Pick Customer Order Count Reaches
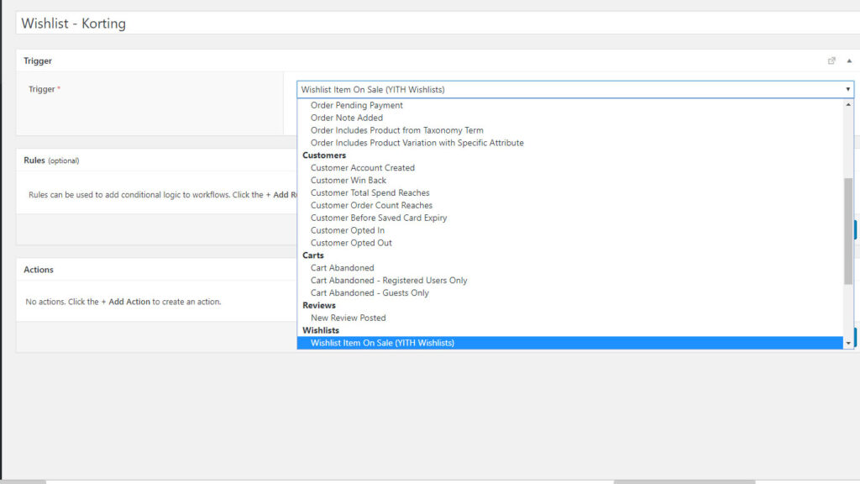This screenshot has width=860, height=484. click(371, 206)
